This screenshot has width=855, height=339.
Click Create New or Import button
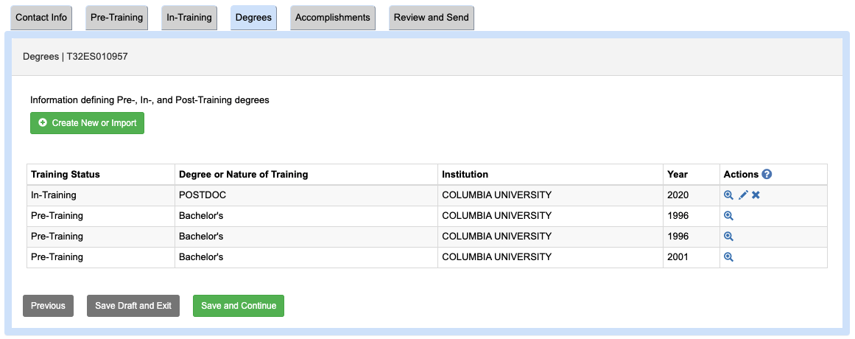(87, 123)
